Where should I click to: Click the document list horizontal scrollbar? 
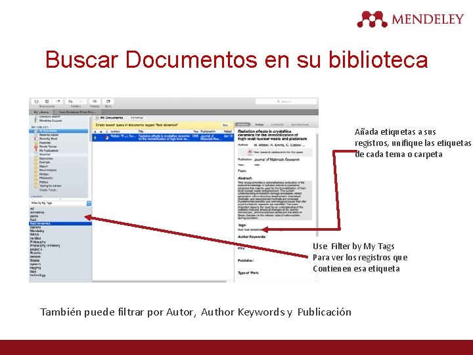click(159, 281)
